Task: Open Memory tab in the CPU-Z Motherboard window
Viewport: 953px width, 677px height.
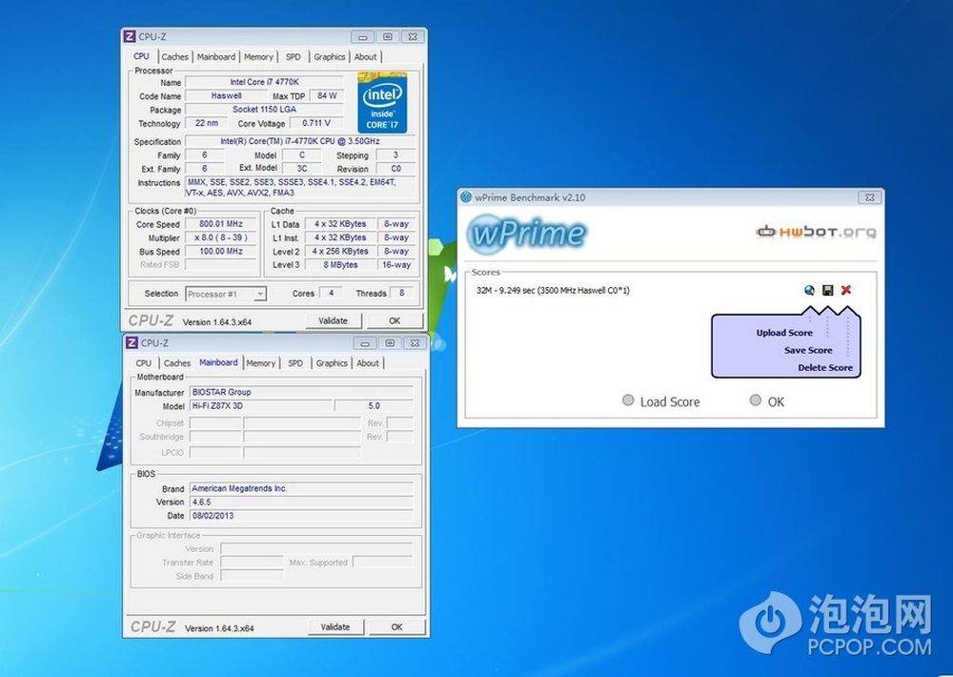Action: pyautogui.click(x=261, y=363)
